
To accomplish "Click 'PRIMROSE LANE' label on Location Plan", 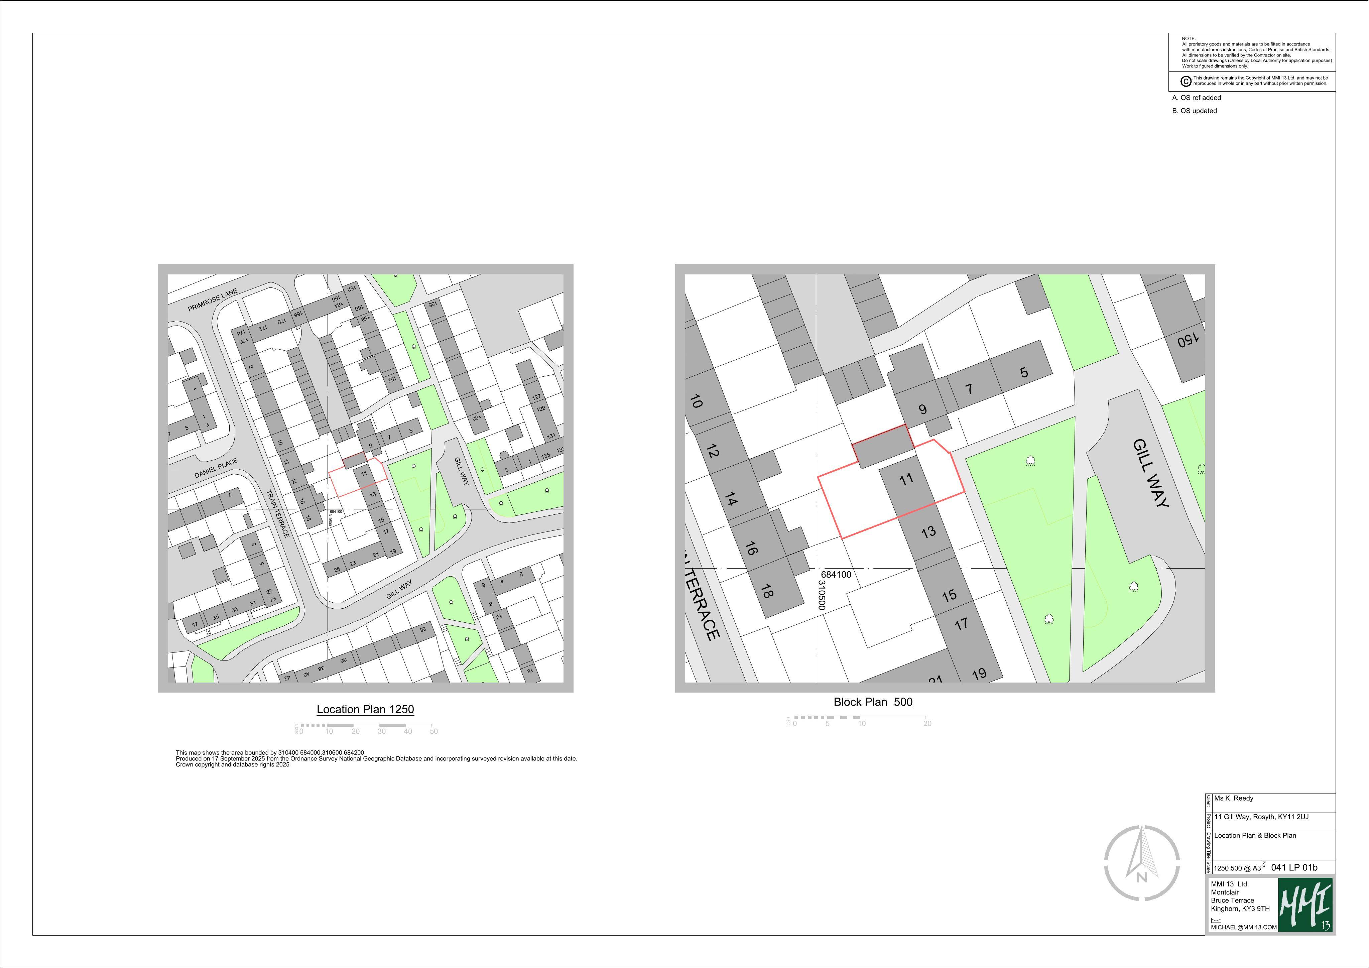I will tap(212, 300).
